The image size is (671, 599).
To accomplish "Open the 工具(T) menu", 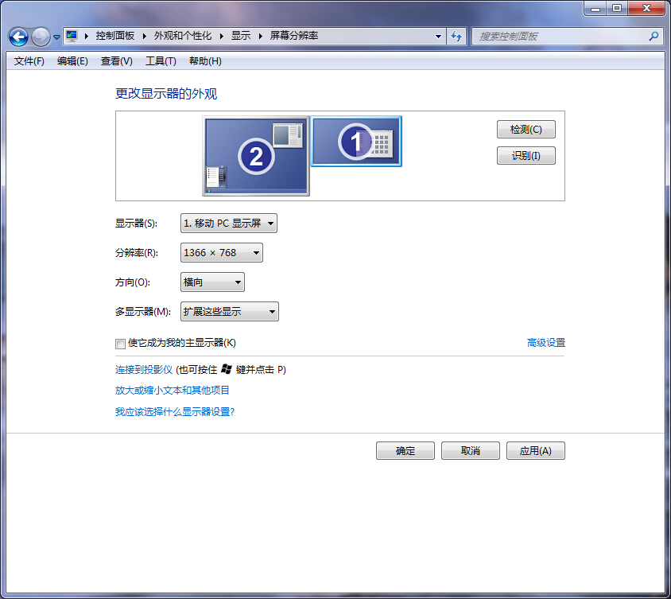I will [161, 61].
